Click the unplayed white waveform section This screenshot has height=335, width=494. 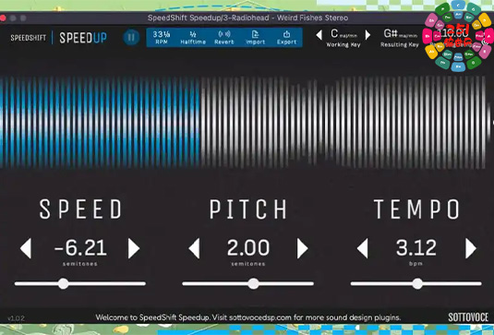pyautogui.click(x=345, y=121)
